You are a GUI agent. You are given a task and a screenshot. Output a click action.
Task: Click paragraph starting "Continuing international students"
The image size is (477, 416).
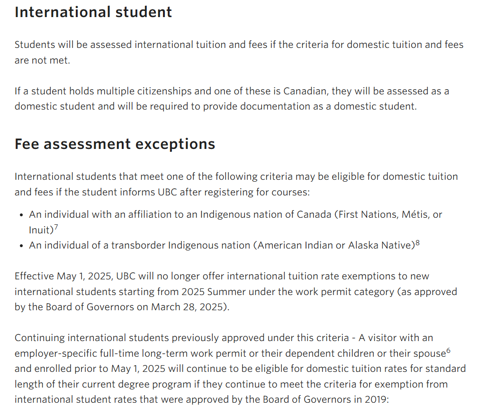pos(240,369)
